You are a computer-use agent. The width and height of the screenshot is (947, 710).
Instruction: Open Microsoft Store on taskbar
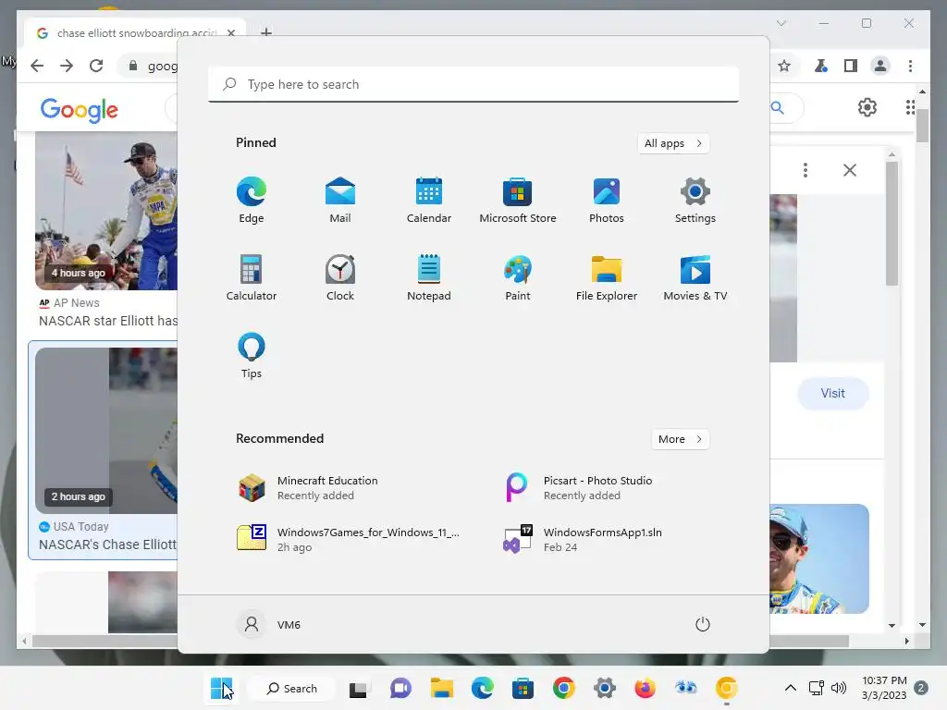[523, 688]
